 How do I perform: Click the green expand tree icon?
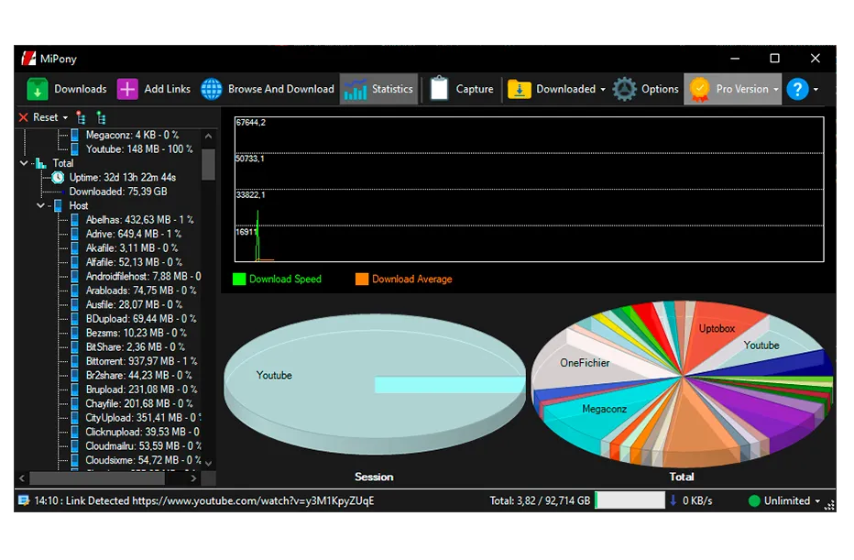tap(101, 117)
